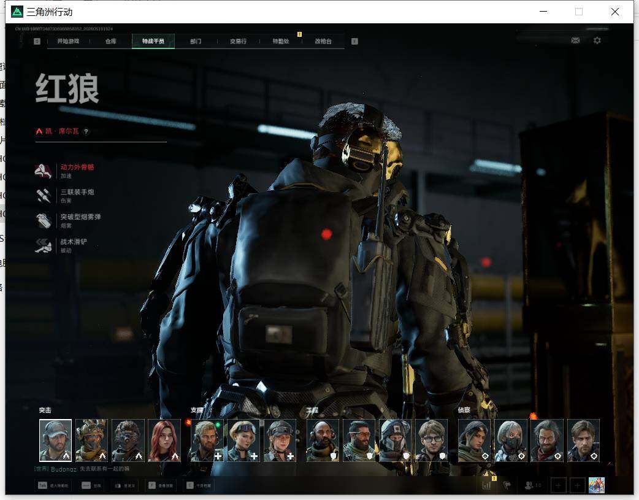
Task: Click the first squad invite plus slot
Action: [558, 485]
